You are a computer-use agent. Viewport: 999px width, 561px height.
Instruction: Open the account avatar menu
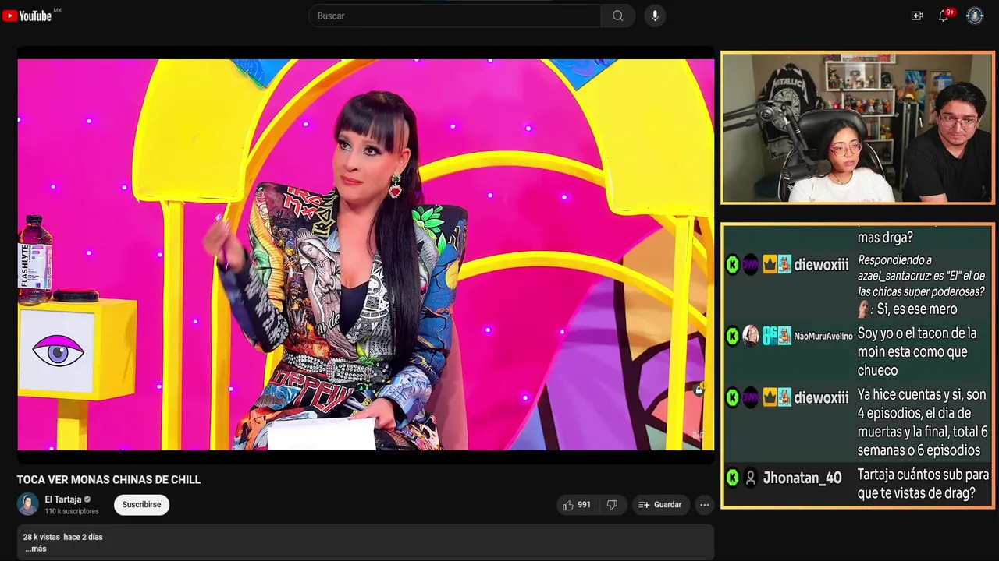click(x=975, y=16)
